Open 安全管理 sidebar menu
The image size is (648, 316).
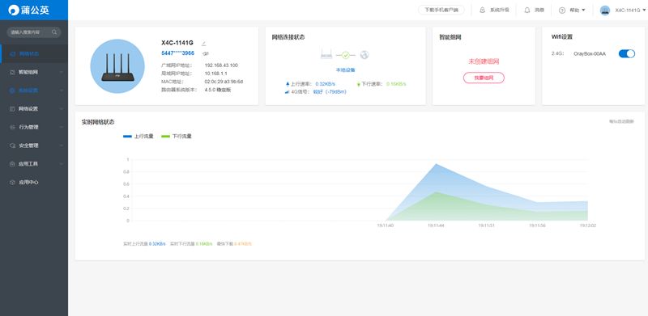pos(34,145)
